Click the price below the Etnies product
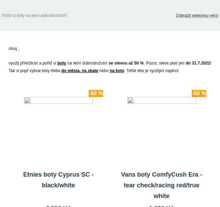The width and height of the screenshot is (220, 207). 58,206
